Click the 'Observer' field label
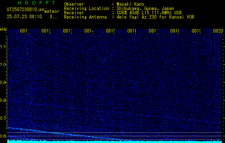The width and height of the screenshot is (225, 143). tap(74, 4)
